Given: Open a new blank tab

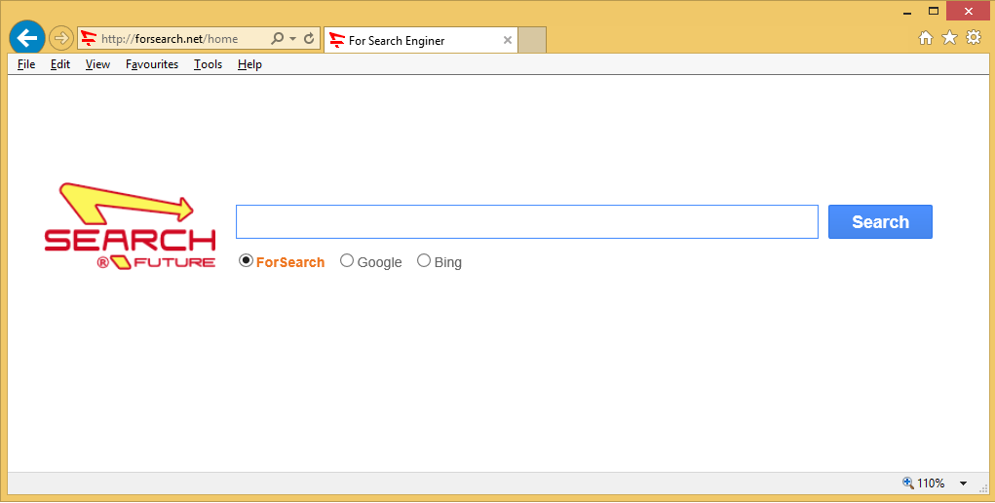Looking at the screenshot, I should pos(532,40).
